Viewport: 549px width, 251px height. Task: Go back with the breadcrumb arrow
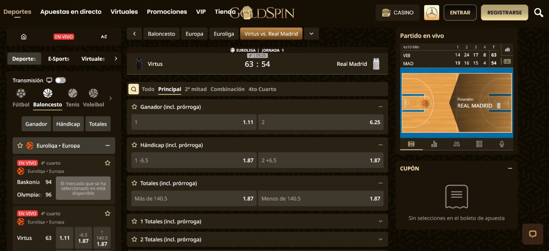[x=134, y=34]
